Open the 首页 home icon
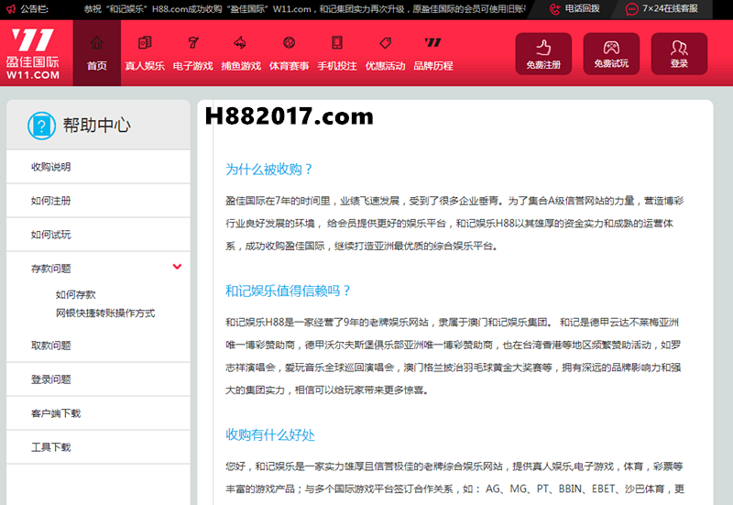The height and width of the screenshot is (505, 733). click(97, 43)
